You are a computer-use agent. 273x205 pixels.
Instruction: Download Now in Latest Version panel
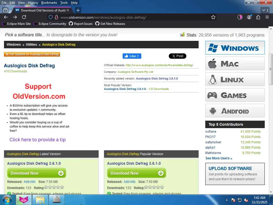[37, 173]
